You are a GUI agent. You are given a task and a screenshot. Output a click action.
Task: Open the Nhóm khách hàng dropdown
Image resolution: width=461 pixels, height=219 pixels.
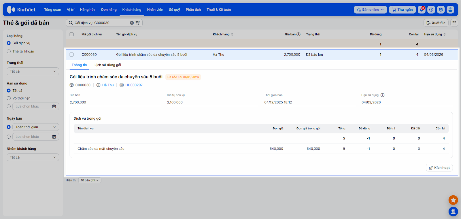33,157
